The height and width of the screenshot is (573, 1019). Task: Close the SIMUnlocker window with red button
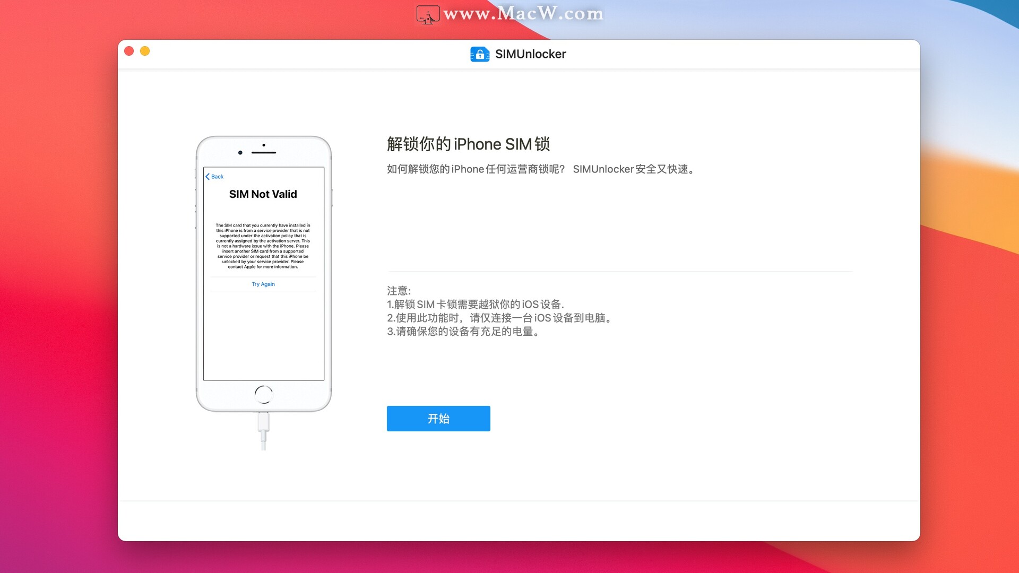tap(129, 51)
